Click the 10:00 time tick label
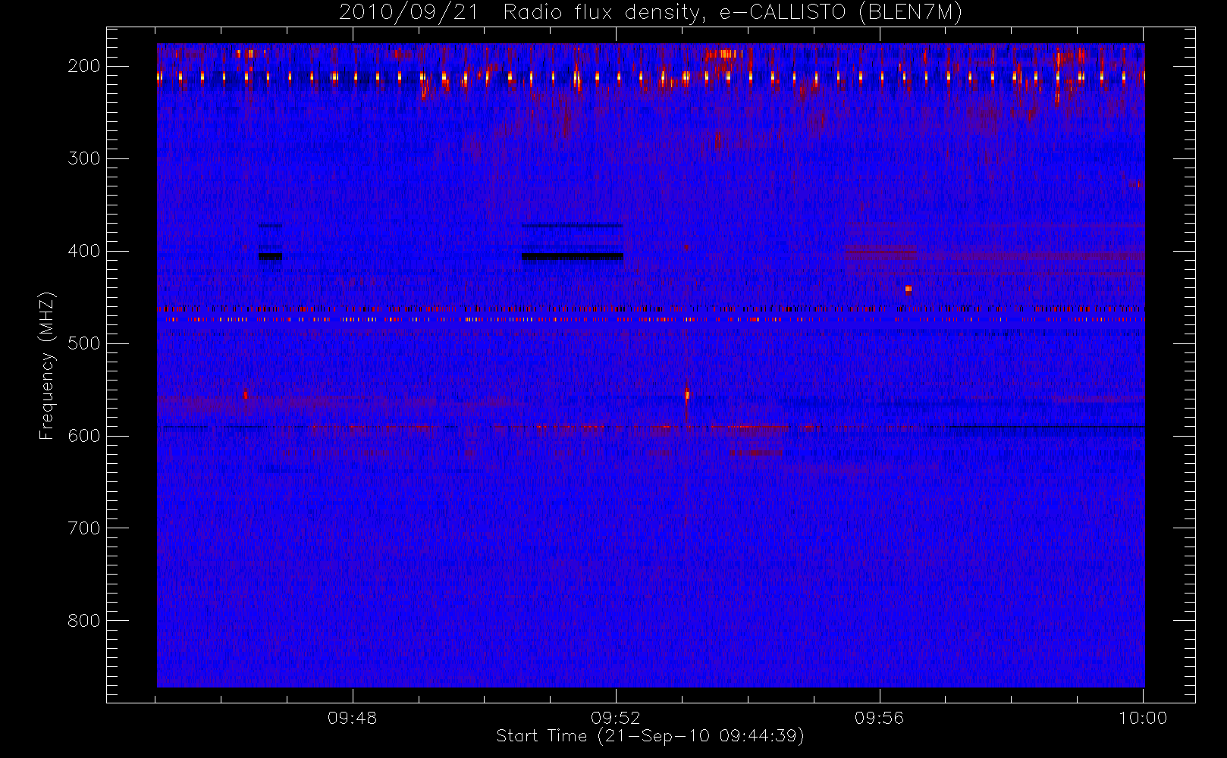This screenshot has height=758, width=1227. 1143,718
